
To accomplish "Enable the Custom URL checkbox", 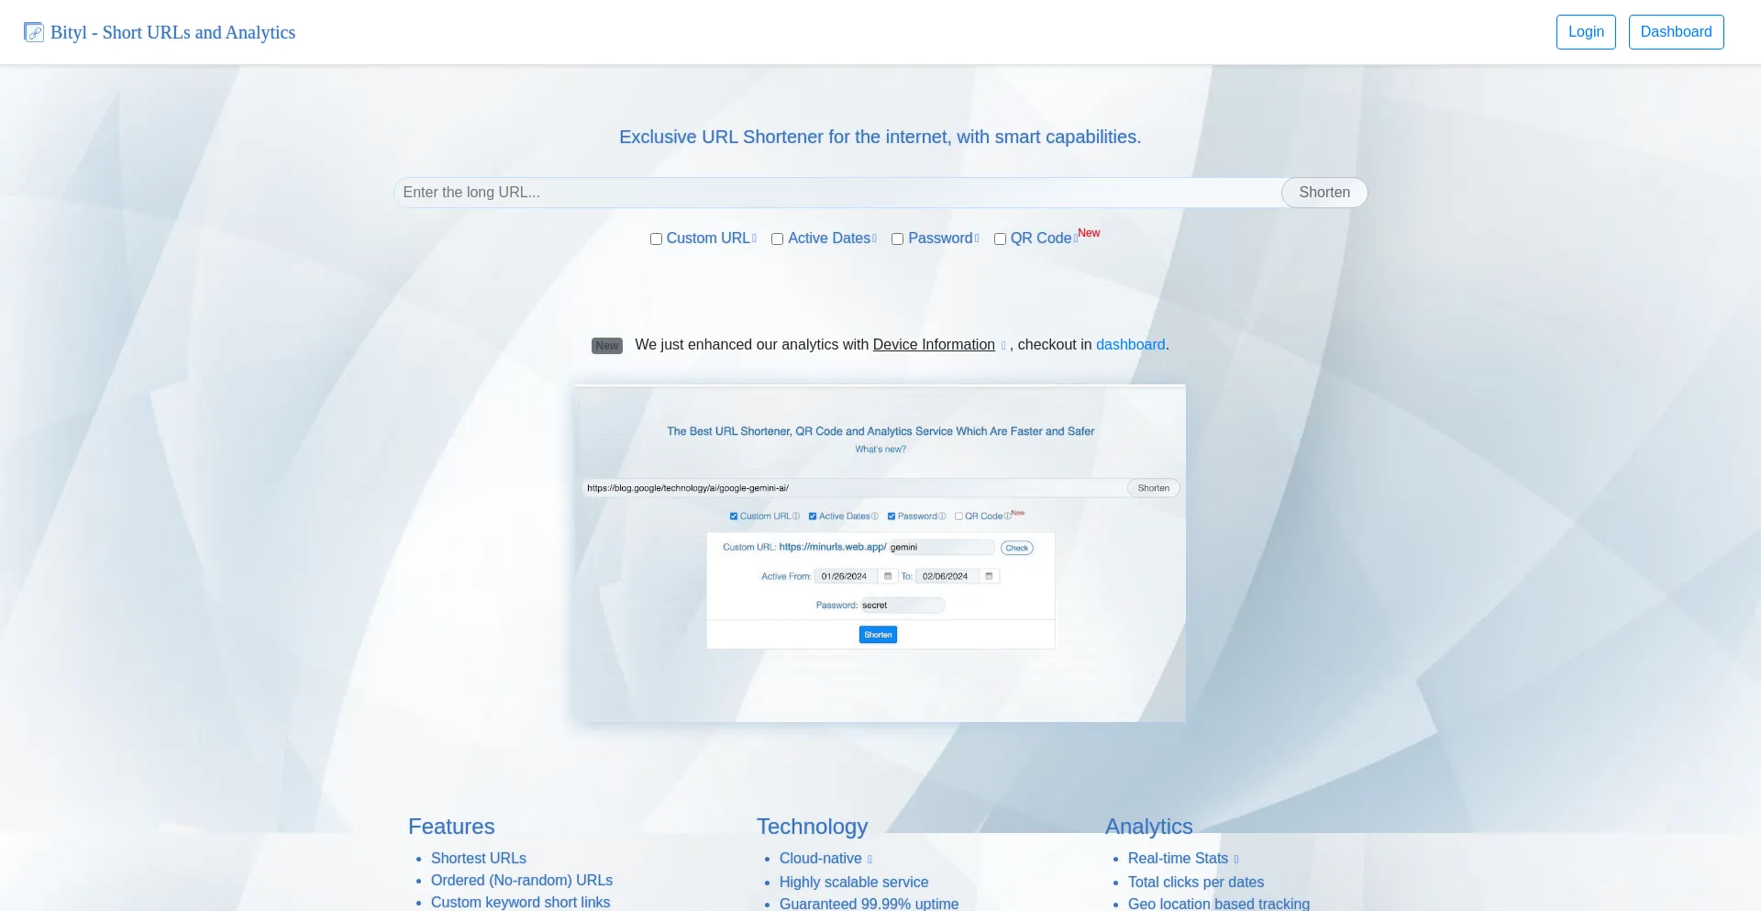I will coord(656,239).
